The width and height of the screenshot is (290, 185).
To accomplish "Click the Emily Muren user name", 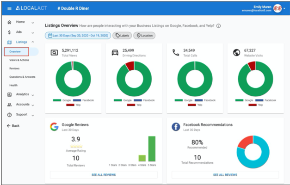I will click(262, 7).
